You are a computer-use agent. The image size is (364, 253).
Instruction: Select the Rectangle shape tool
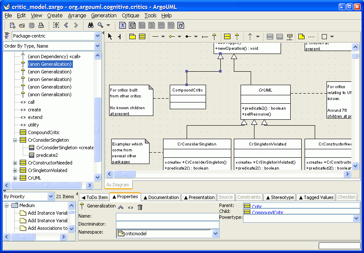(324, 37)
